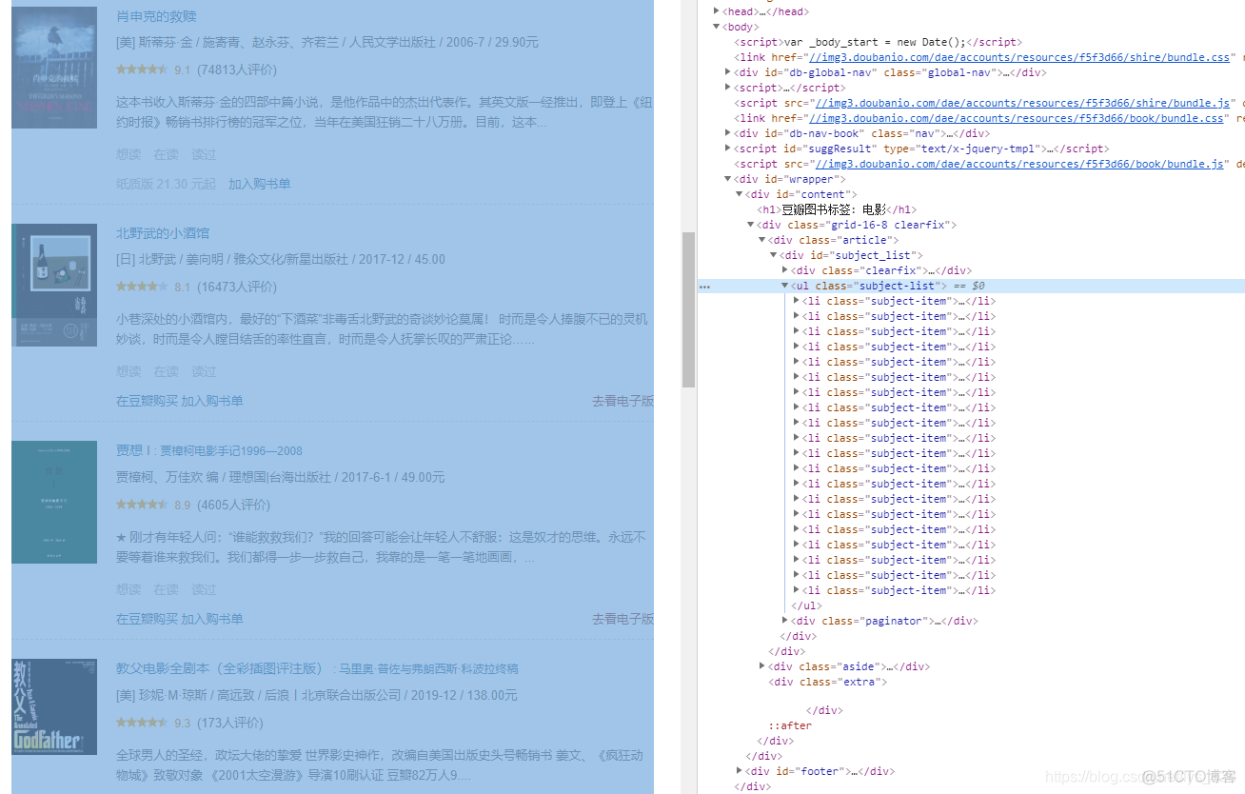
Task: Click the ellipsis icon beside the selected ul node
Action: 704,286
